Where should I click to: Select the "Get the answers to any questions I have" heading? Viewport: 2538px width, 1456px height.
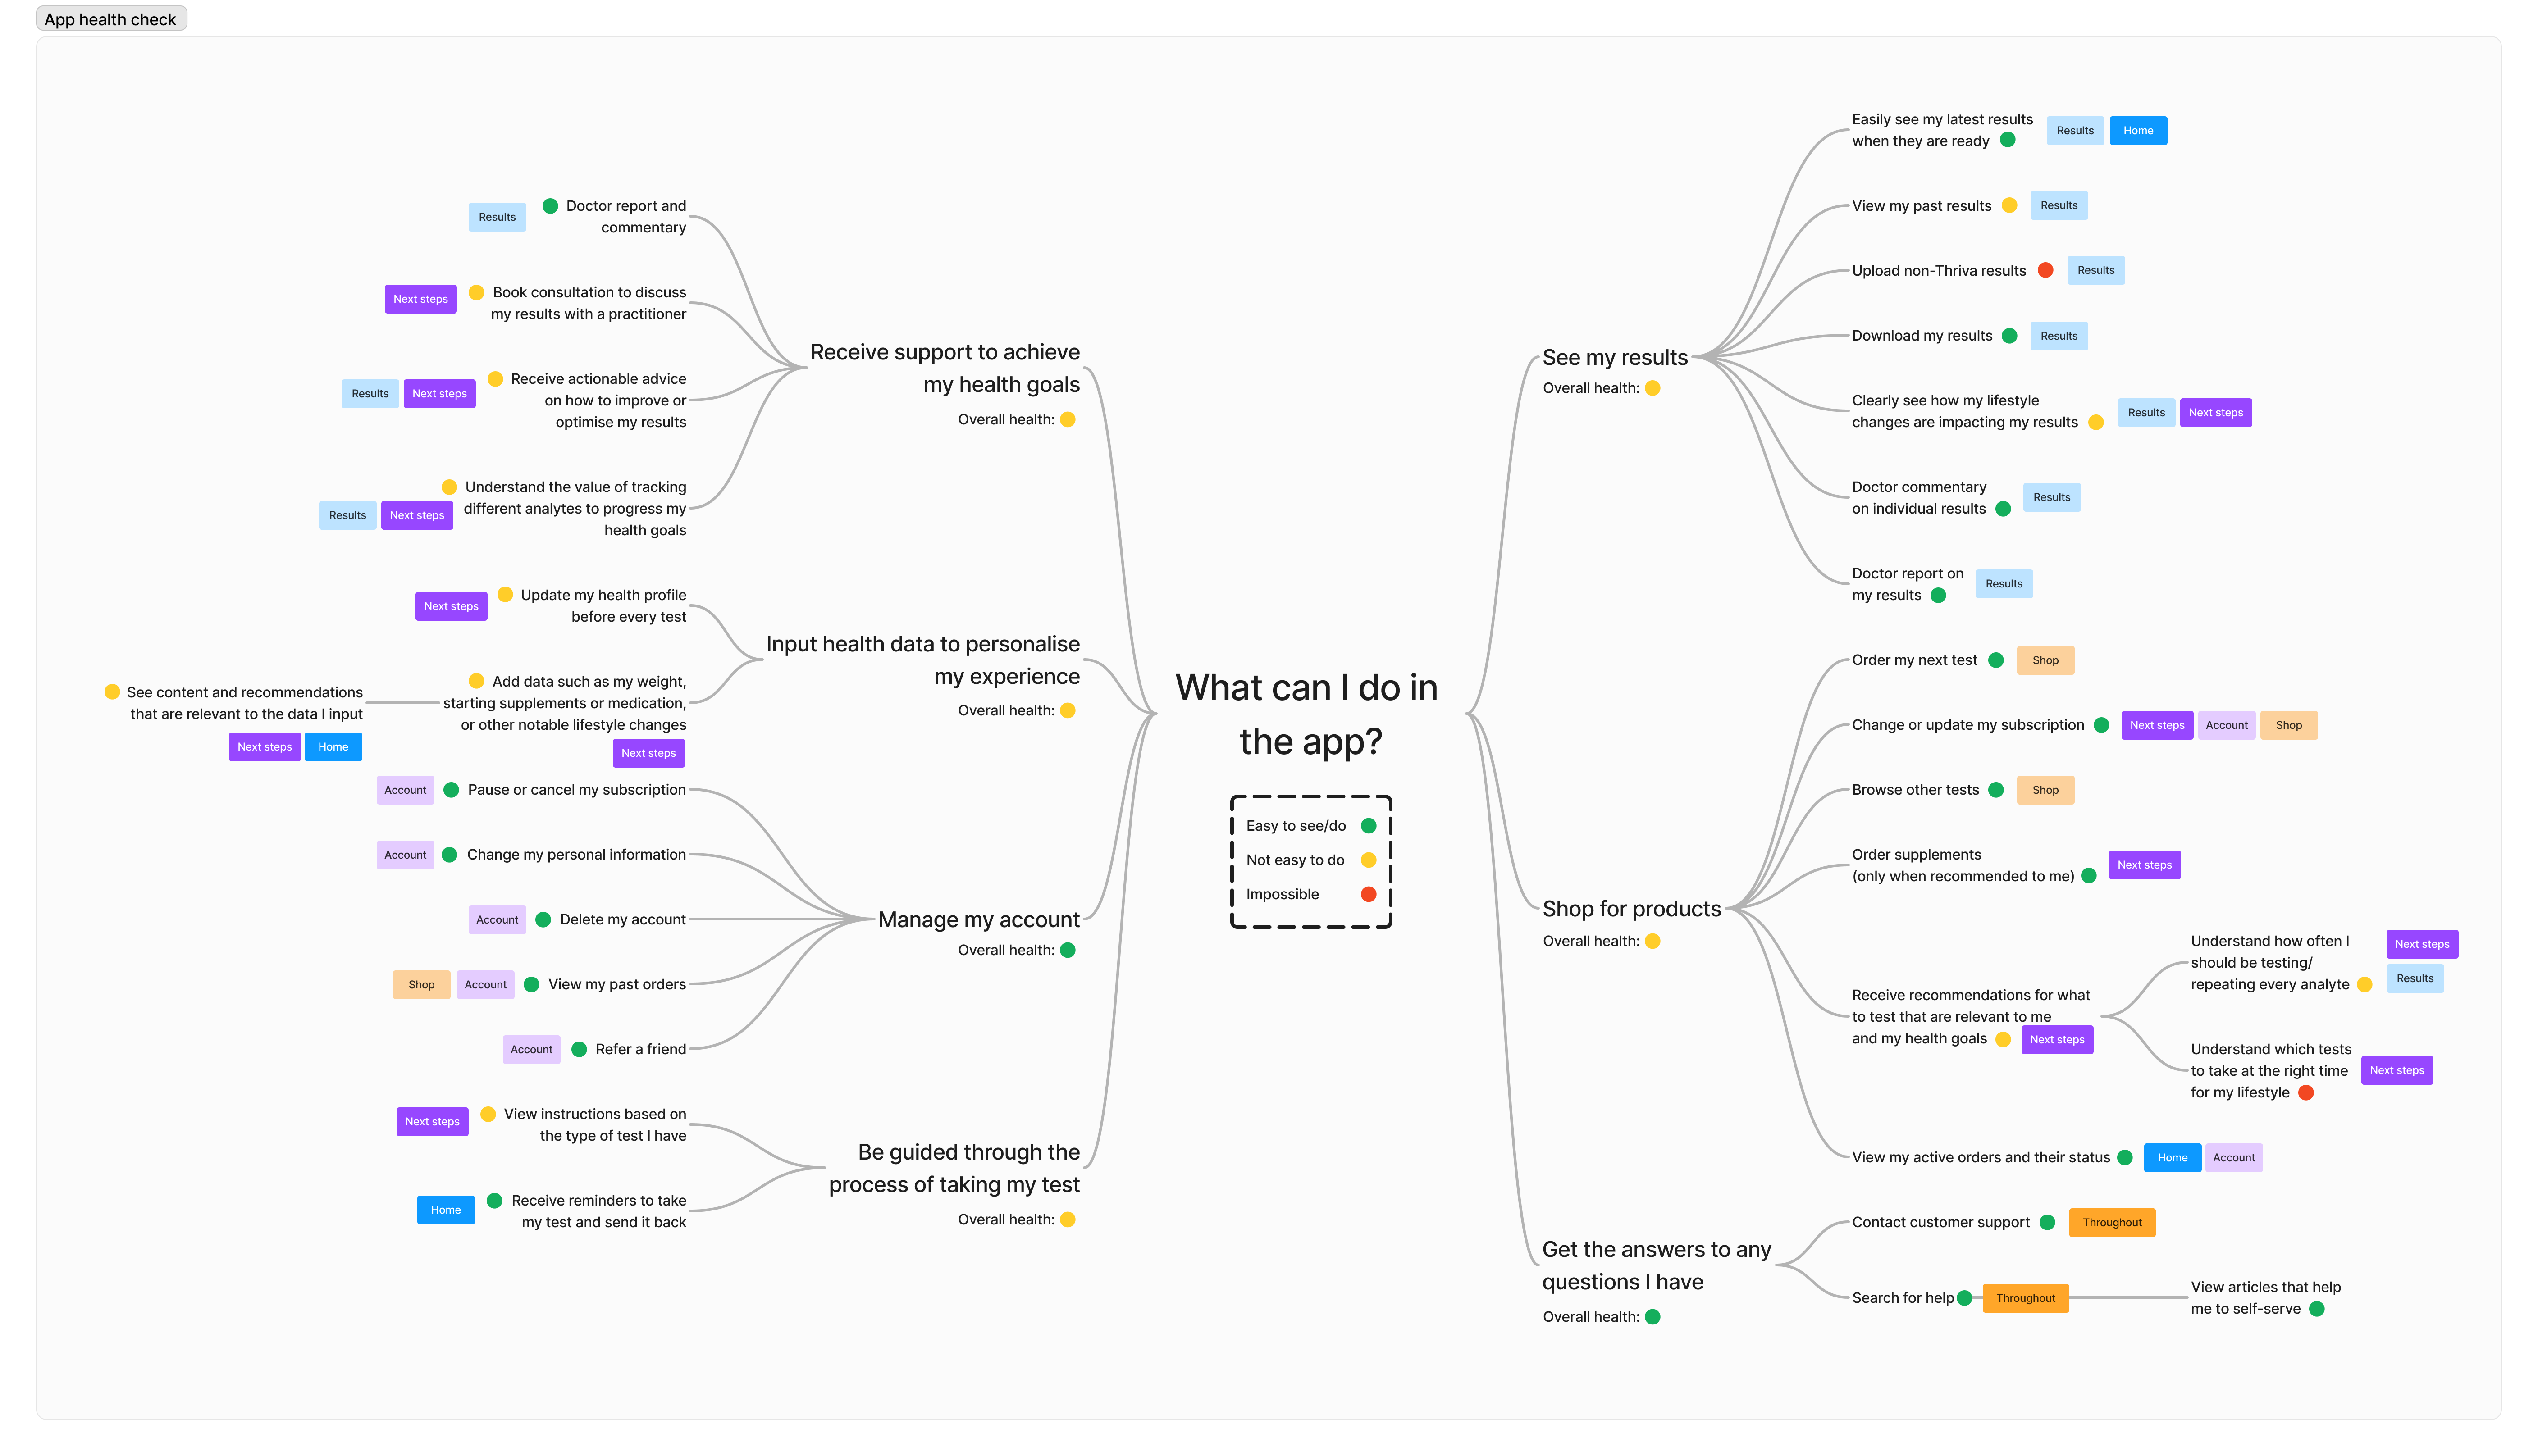(1655, 1265)
